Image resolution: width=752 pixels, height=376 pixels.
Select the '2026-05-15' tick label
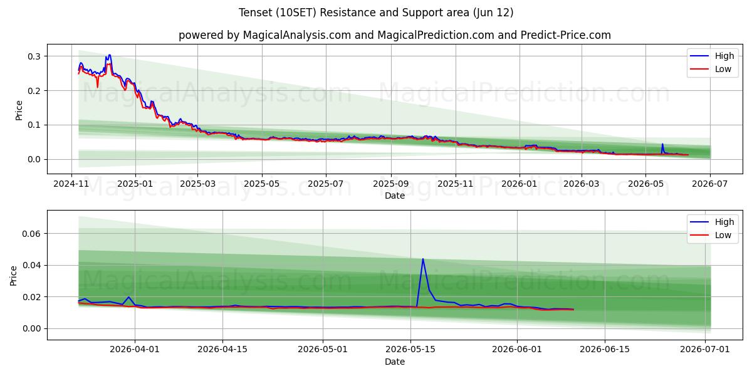coord(410,350)
